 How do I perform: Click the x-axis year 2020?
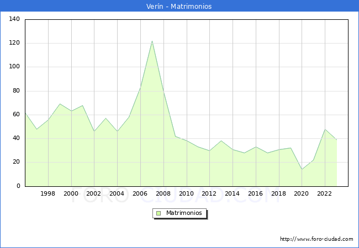coord(302,193)
